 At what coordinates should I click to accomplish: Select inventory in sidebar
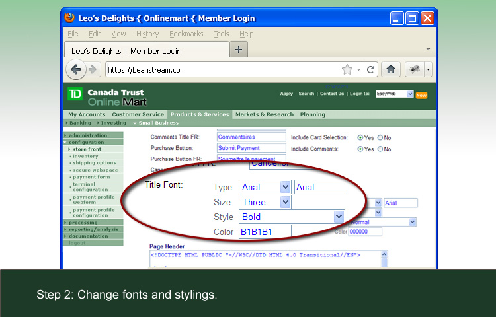pos(85,156)
